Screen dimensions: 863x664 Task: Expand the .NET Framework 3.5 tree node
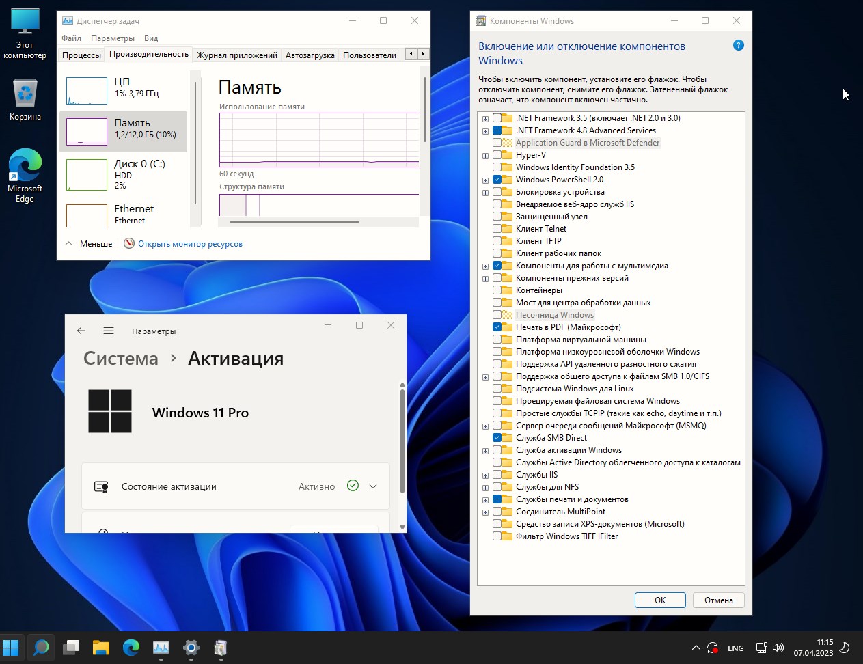pyautogui.click(x=485, y=119)
